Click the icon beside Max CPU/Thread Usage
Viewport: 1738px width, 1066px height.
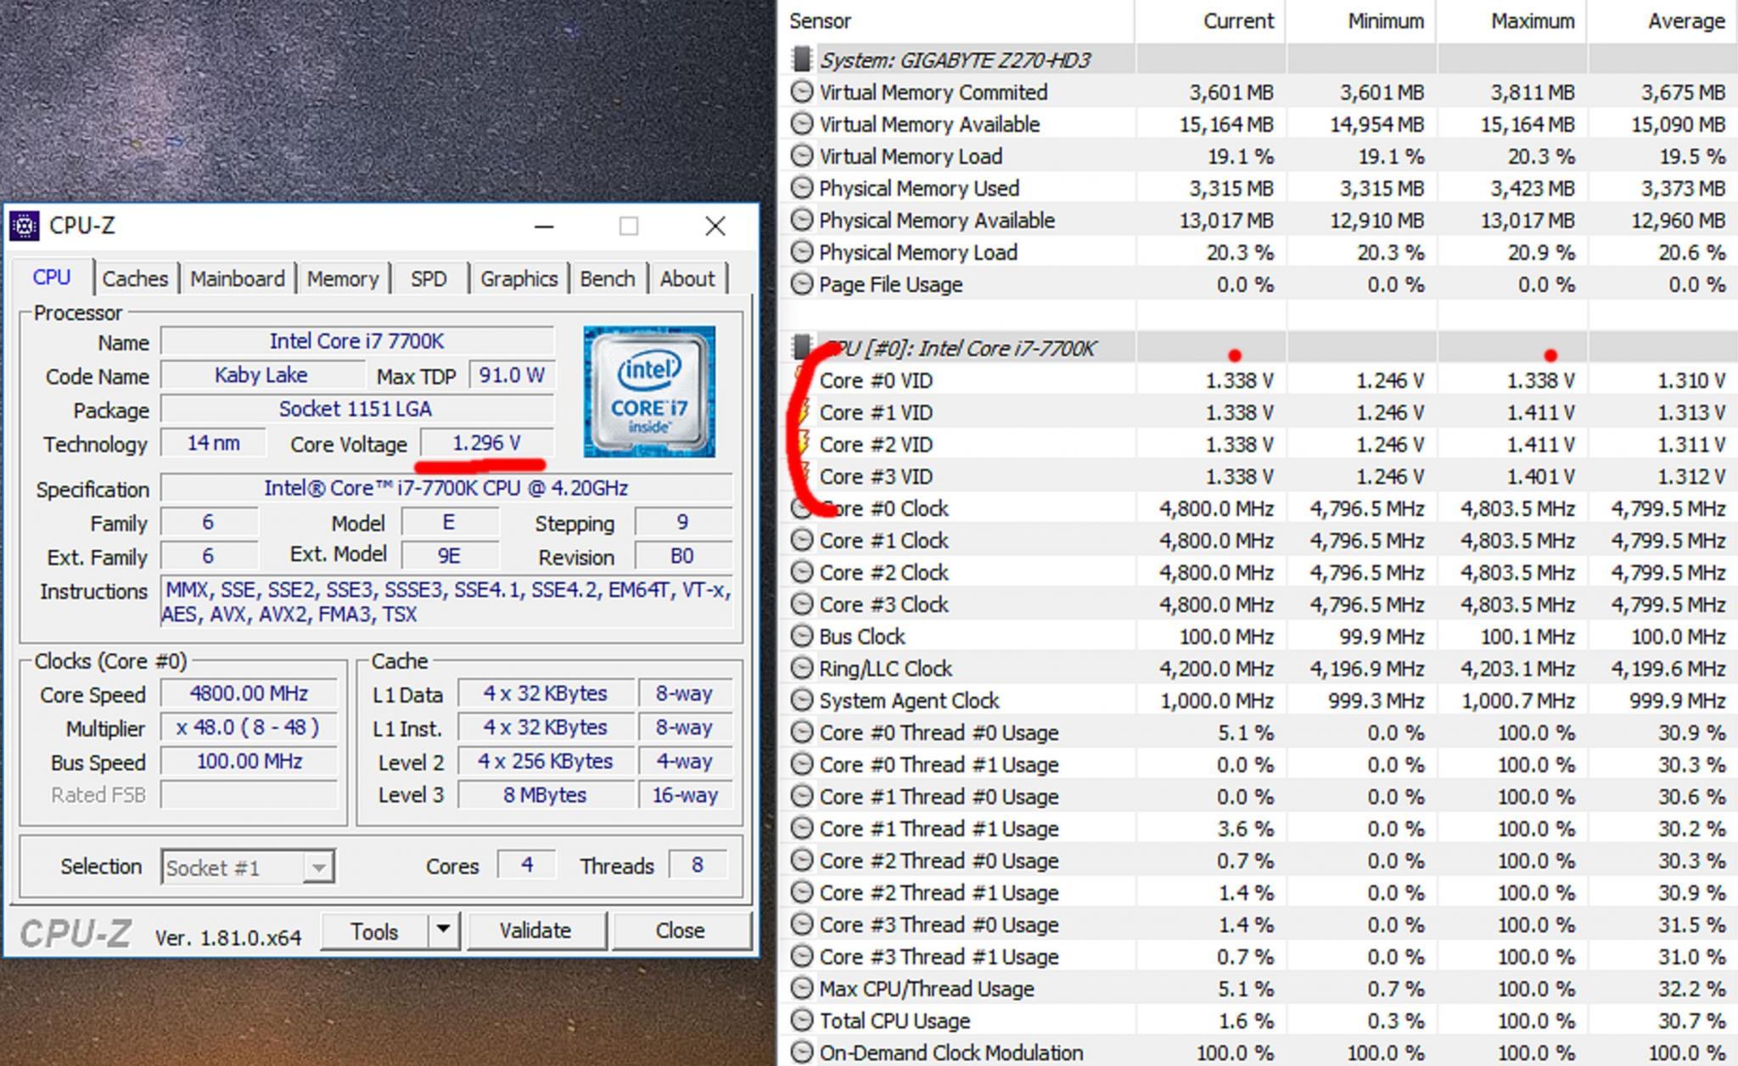coord(801,988)
